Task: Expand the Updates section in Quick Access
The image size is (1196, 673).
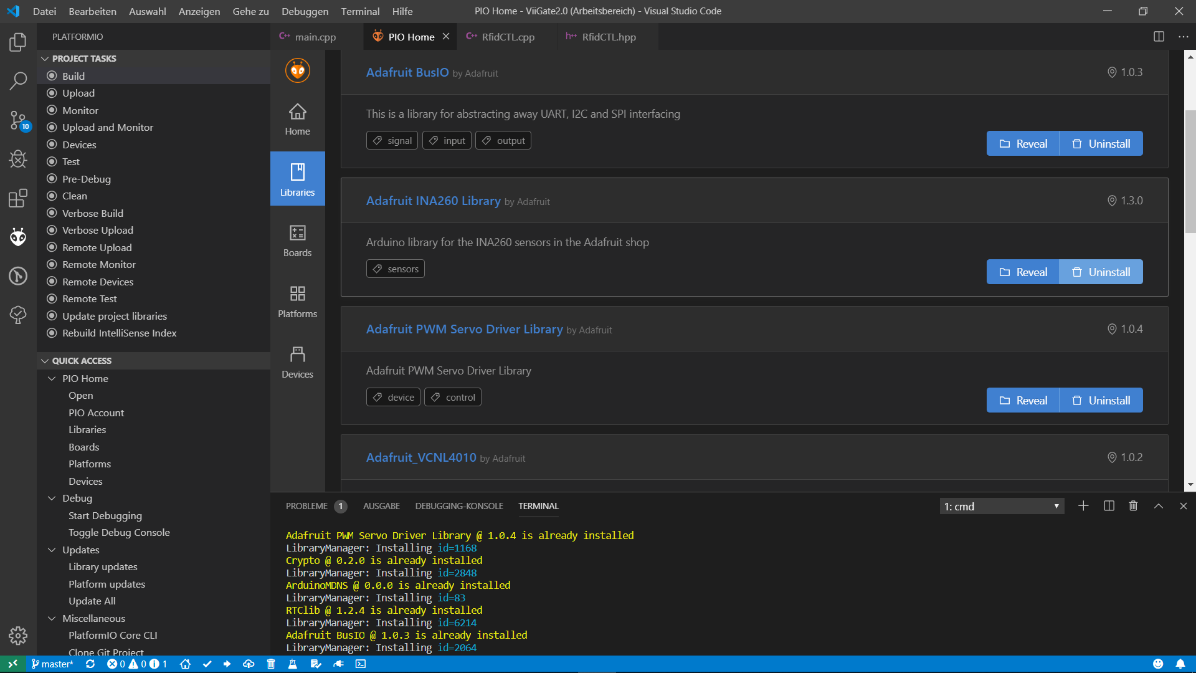Action: [x=82, y=550]
